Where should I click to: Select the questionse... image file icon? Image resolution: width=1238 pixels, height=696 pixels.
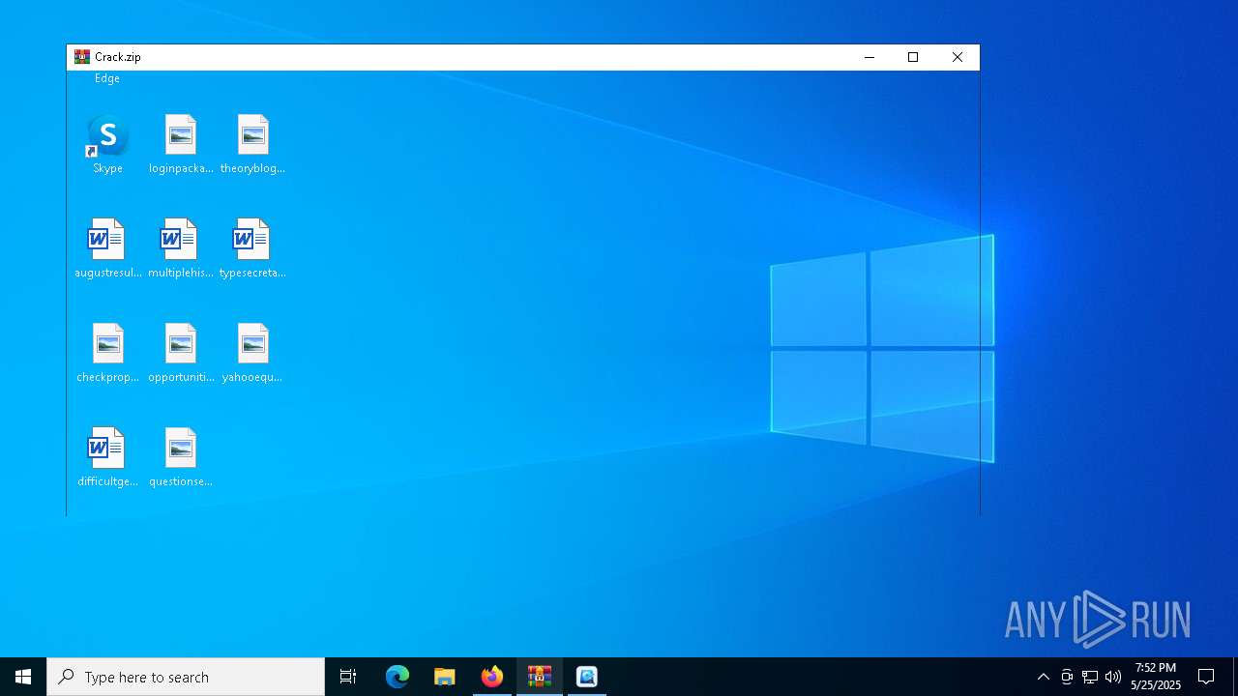(181, 458)
